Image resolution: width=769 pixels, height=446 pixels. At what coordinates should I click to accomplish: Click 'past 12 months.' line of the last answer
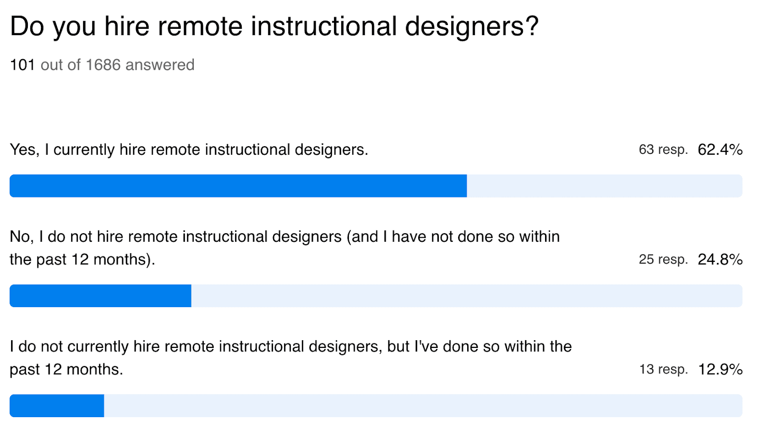coord(66,369)
